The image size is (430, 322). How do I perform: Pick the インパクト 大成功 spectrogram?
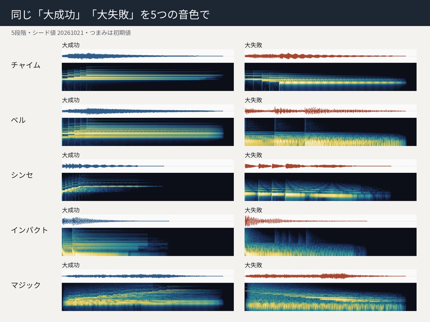click(148, 242)
